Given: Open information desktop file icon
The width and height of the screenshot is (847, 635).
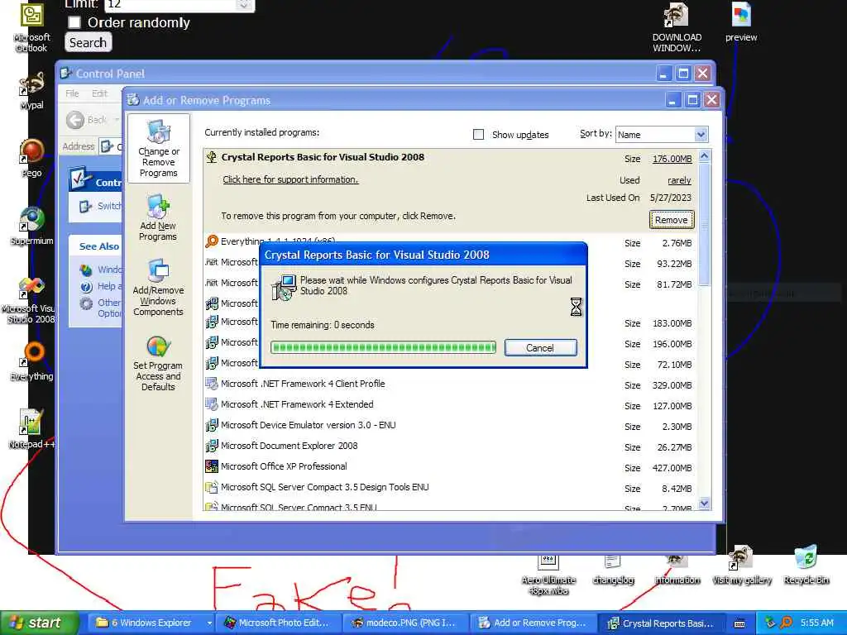Looking at the screenshot, I should (x=677, y=562).
